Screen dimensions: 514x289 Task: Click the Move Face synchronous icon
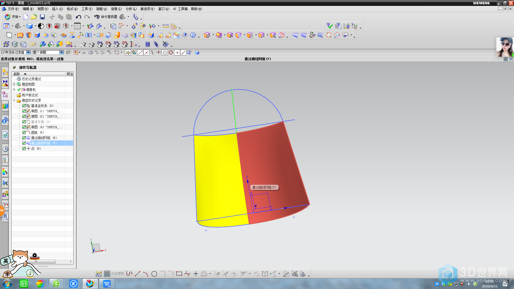click(x=207, y=35)
